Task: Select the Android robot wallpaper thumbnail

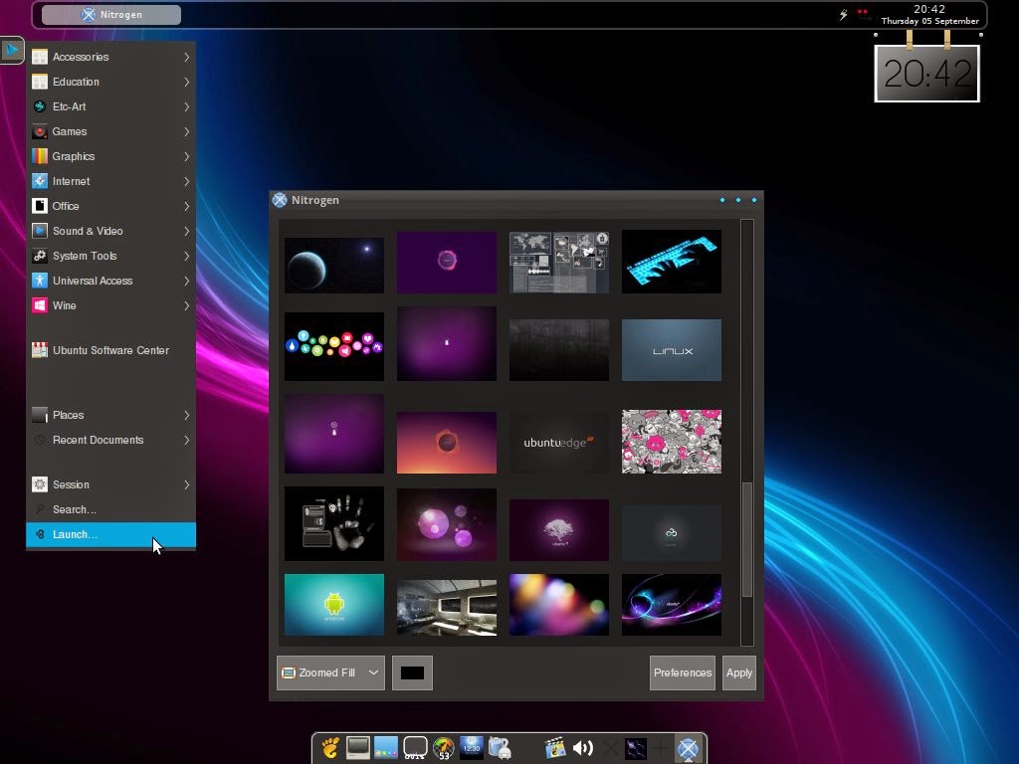Action: (334, 604)
